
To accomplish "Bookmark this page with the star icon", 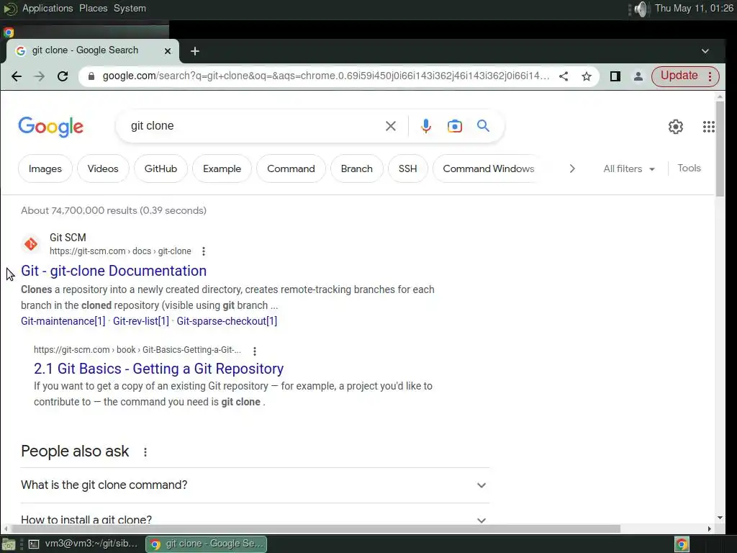I will click(586, 76).
